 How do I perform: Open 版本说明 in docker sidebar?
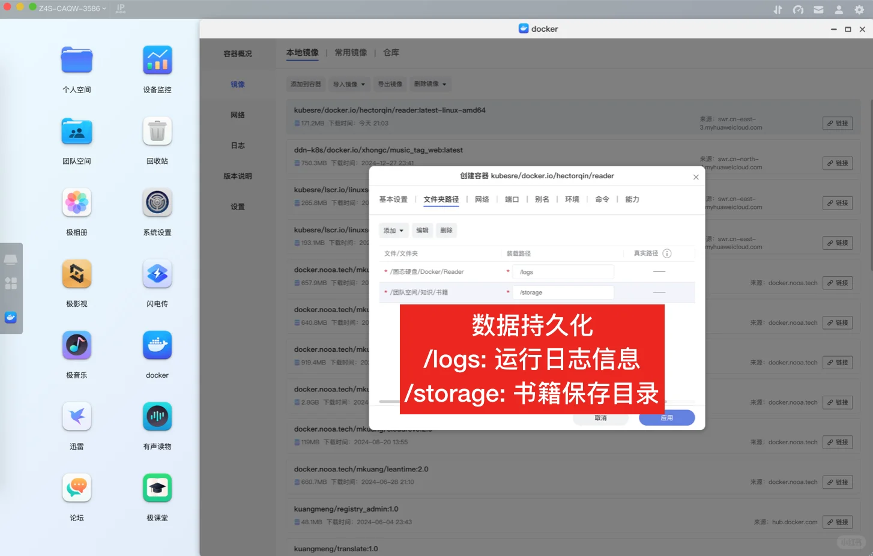click(x=238, y=177)
